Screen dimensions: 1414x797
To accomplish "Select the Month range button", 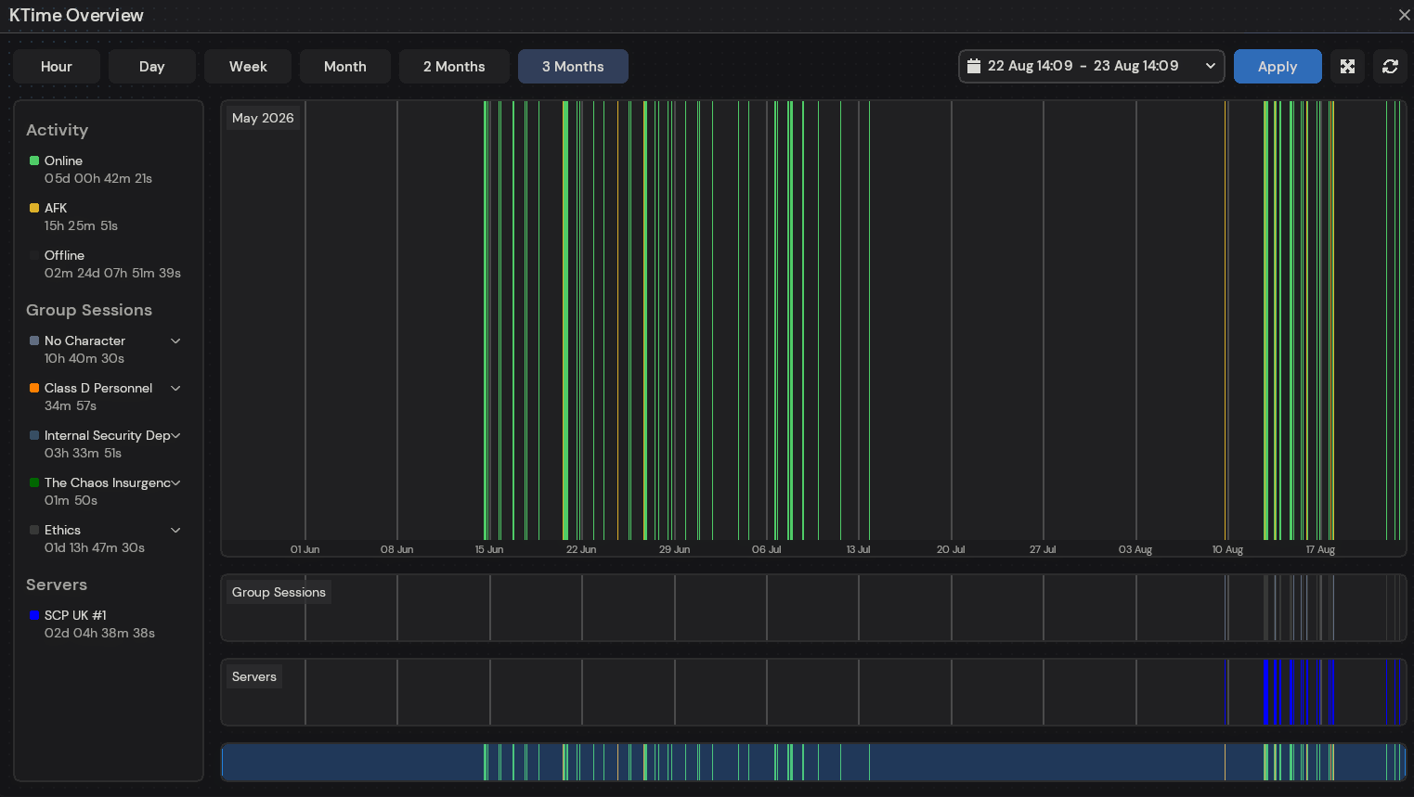I will [345, 67].
